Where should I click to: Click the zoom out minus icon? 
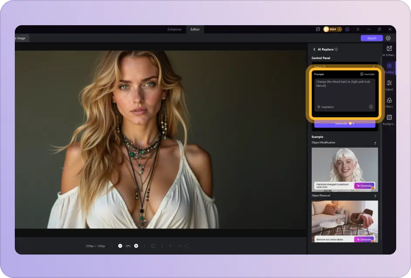click(120, 246)
